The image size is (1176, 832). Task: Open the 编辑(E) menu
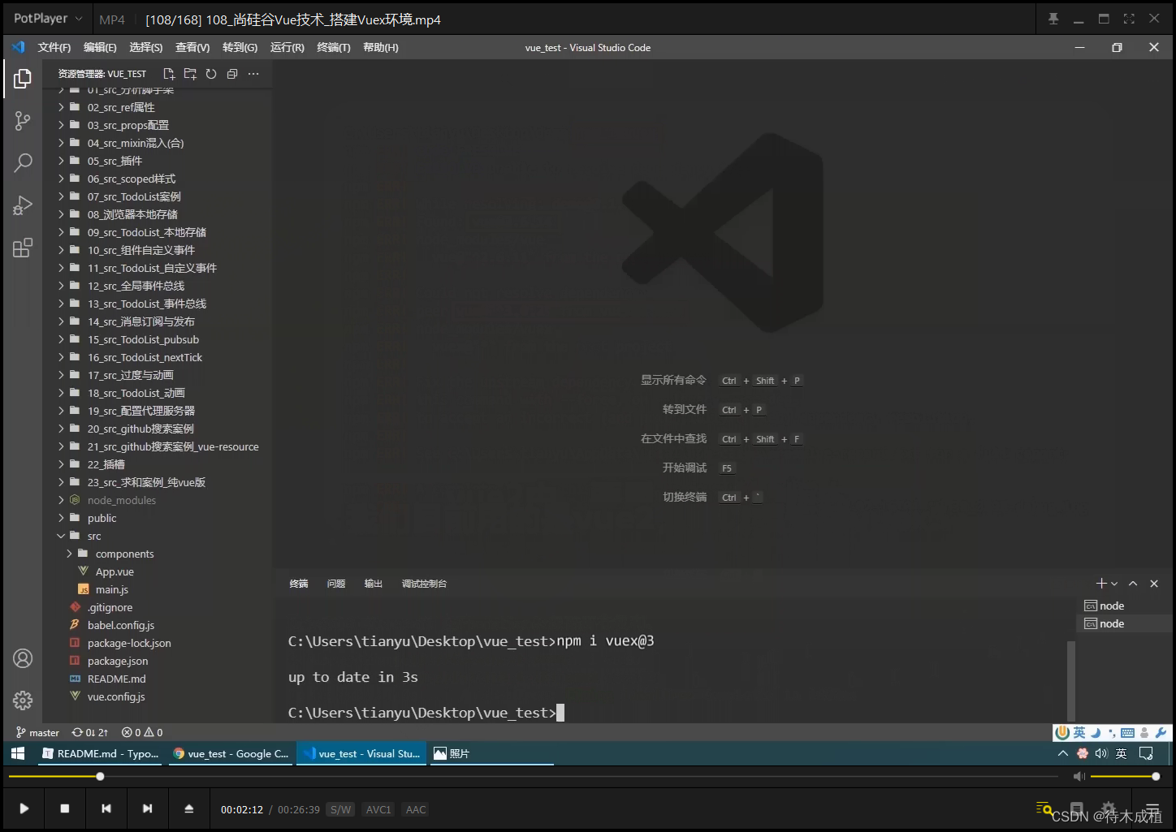click(100, 48)
